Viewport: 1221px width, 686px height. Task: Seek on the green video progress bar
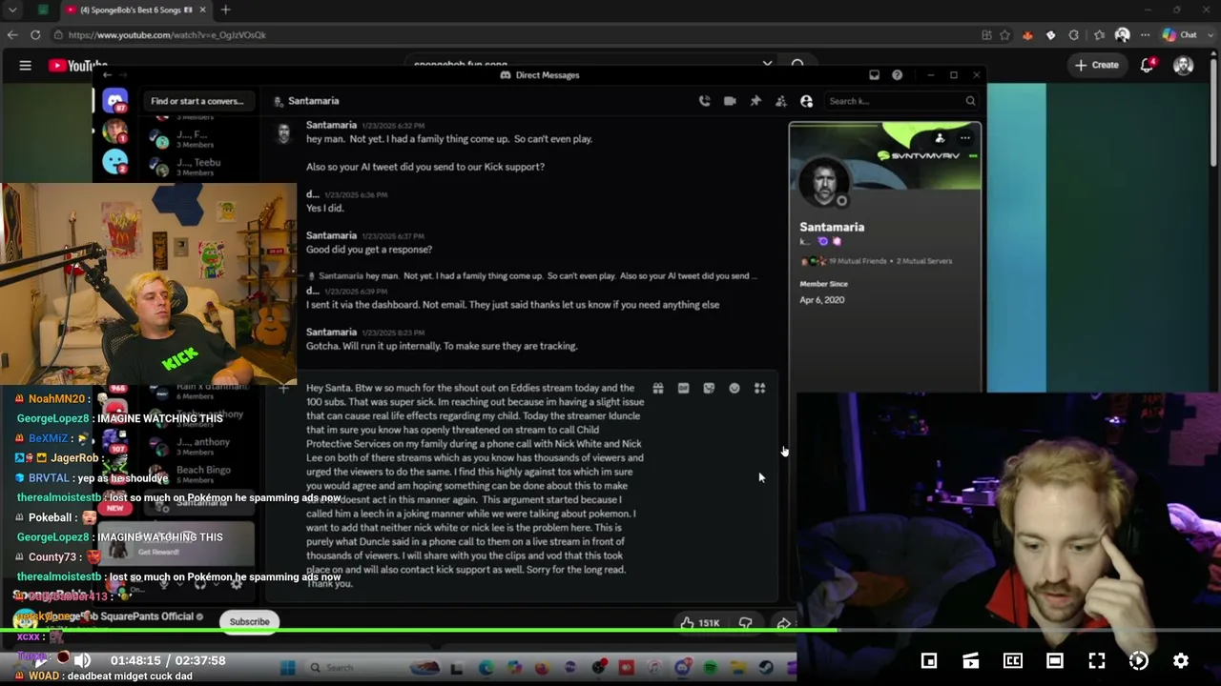click(610, 631)
